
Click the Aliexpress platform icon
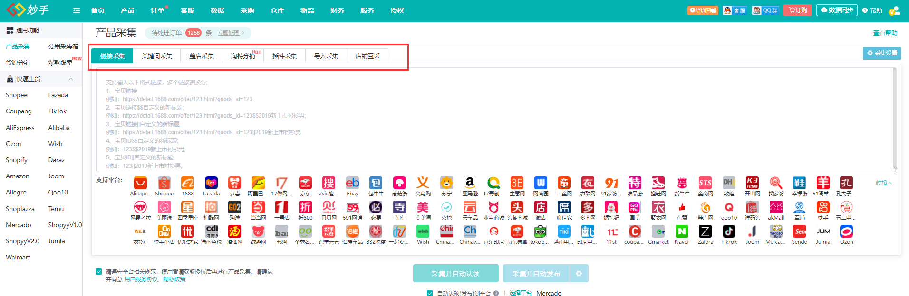coord(140,183)
